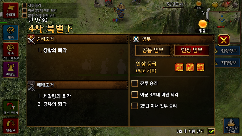Tap the 총퇴각 full retreat flag icon

point(11,10)
